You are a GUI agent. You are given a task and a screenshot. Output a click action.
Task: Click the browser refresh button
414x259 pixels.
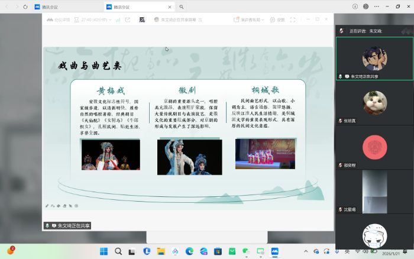(x=24, y=7)
